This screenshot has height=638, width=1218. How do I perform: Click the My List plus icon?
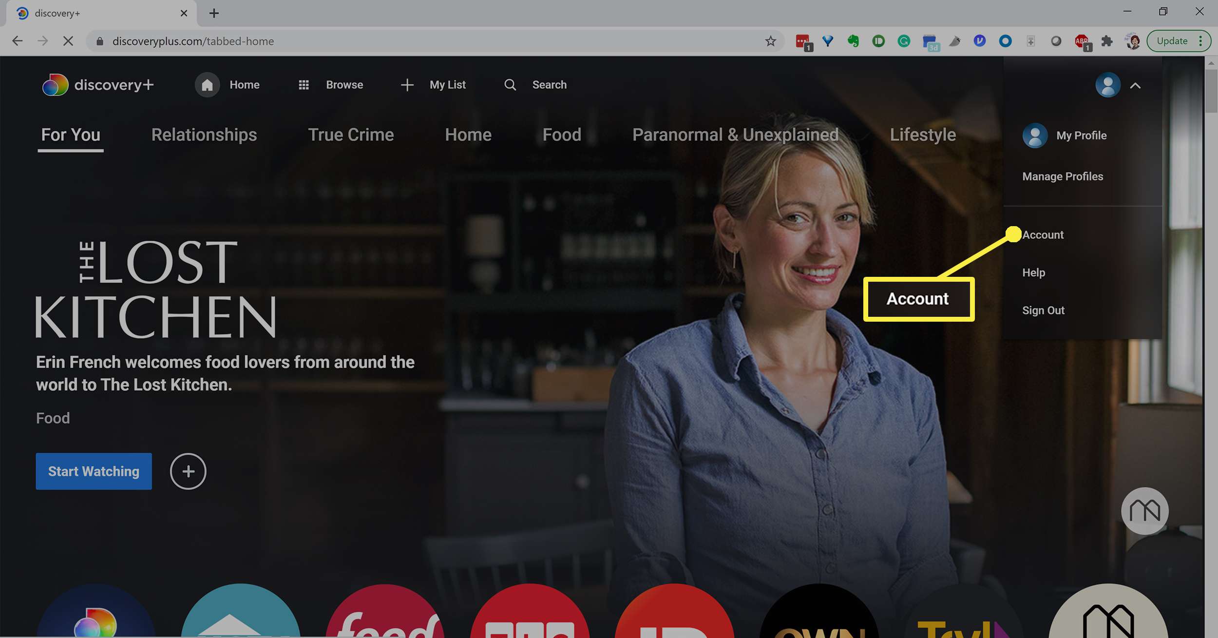click(x=407, y=85)
